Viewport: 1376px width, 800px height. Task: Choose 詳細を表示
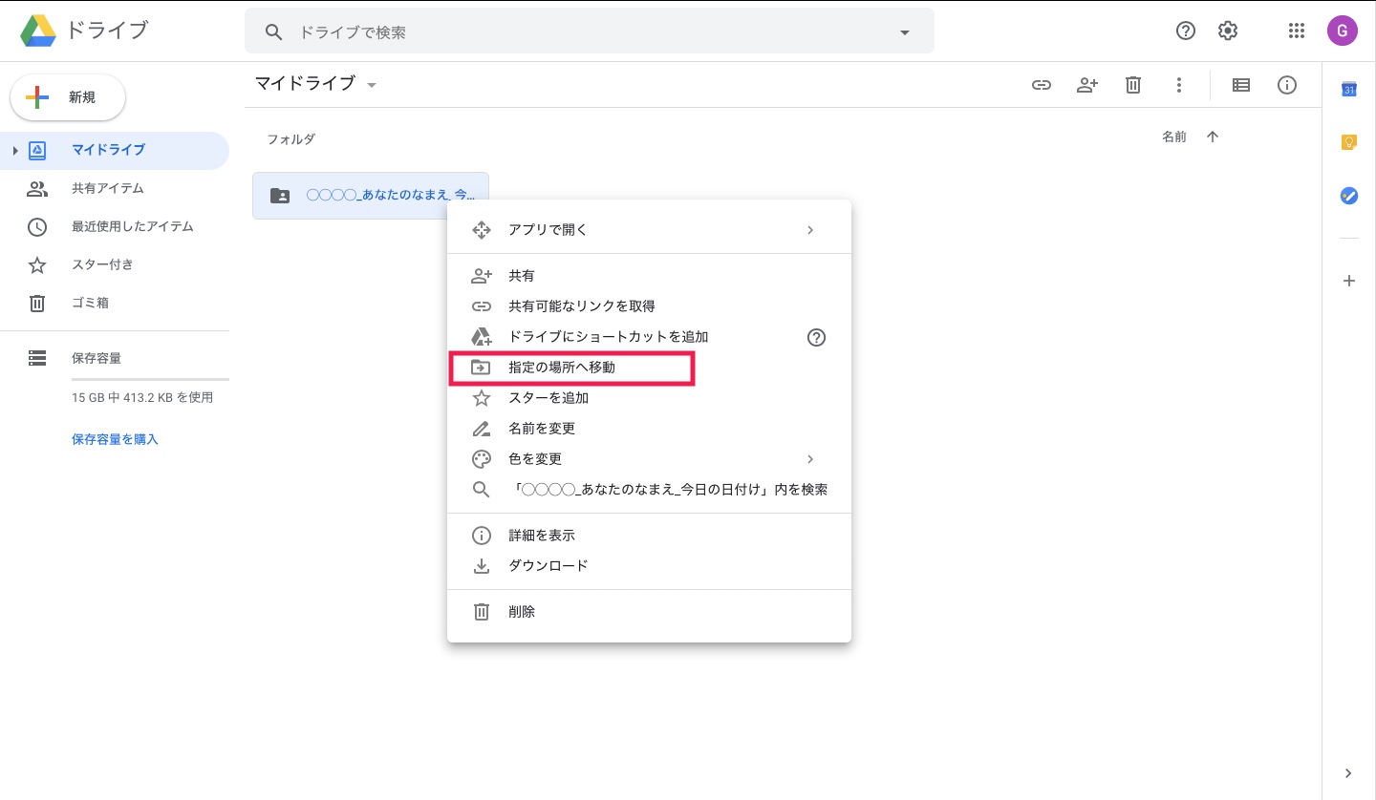(x=649, y=536)
